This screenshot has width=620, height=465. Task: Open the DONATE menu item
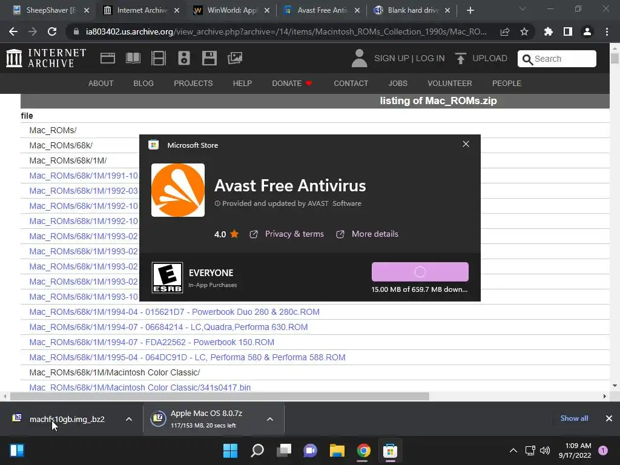pos(292,84)
